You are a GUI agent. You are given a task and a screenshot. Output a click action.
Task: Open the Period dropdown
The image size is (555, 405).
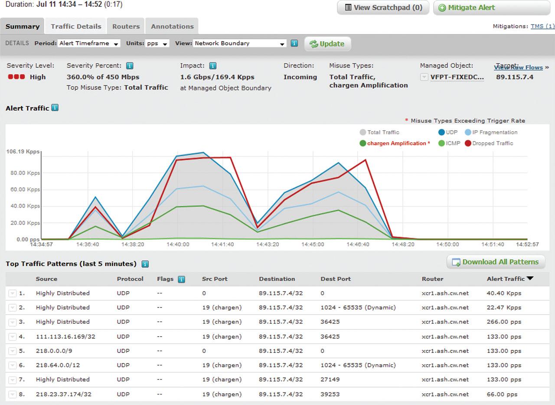pyautogui.click(x=89, y=44)
